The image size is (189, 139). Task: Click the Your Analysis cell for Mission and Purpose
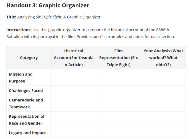(x=163, y=78)
